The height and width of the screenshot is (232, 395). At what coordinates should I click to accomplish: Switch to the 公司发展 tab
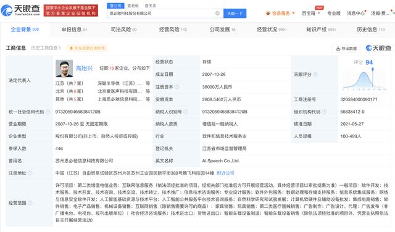point(222,30)
